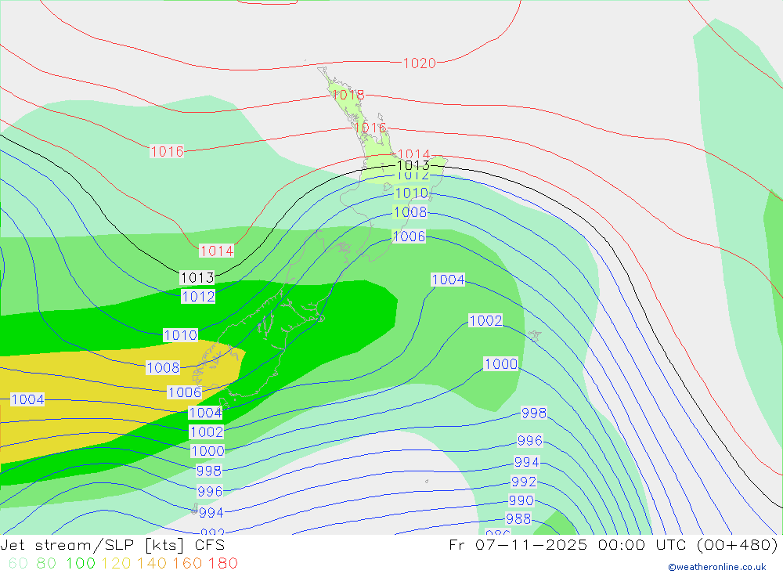The height and width of the screenshot is (574, 783).
Task: Select the 988 isobar label
Action: pyautogui.click(x=518, y=518)
